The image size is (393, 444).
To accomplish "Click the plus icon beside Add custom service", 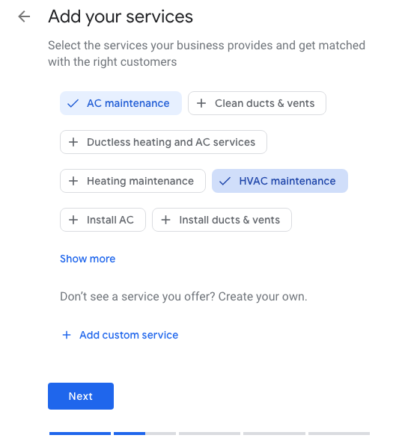I will (67, 335).
